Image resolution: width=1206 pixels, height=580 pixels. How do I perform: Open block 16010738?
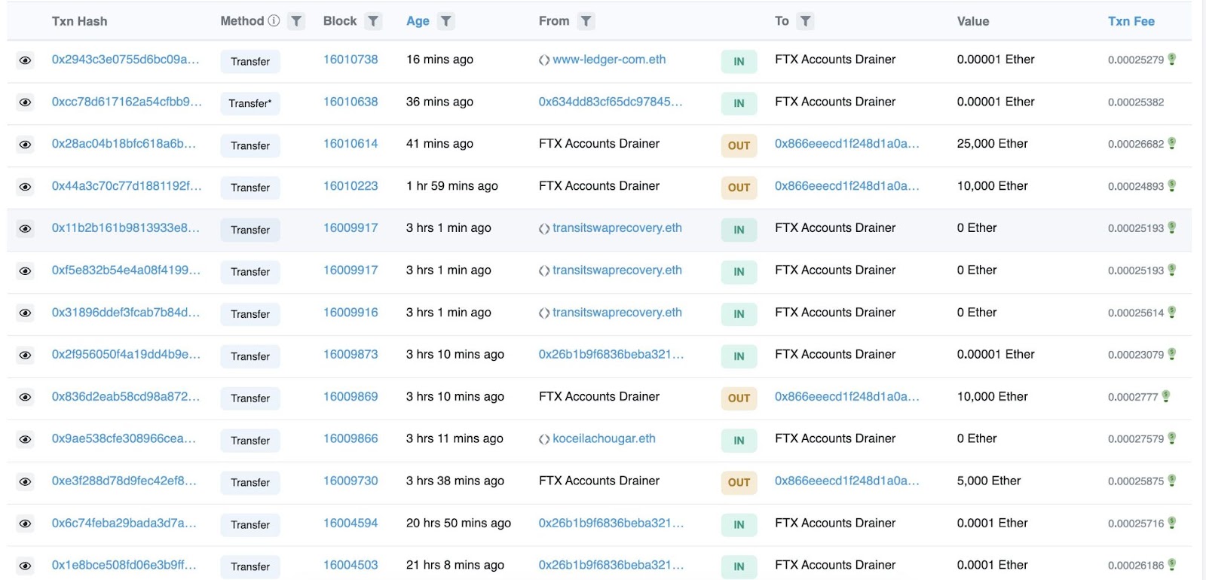pyautogui.click(x=350, y=60)
